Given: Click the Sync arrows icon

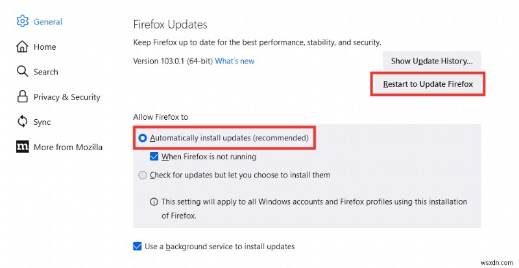Looking at the screenshot, I should coord(22,122).
